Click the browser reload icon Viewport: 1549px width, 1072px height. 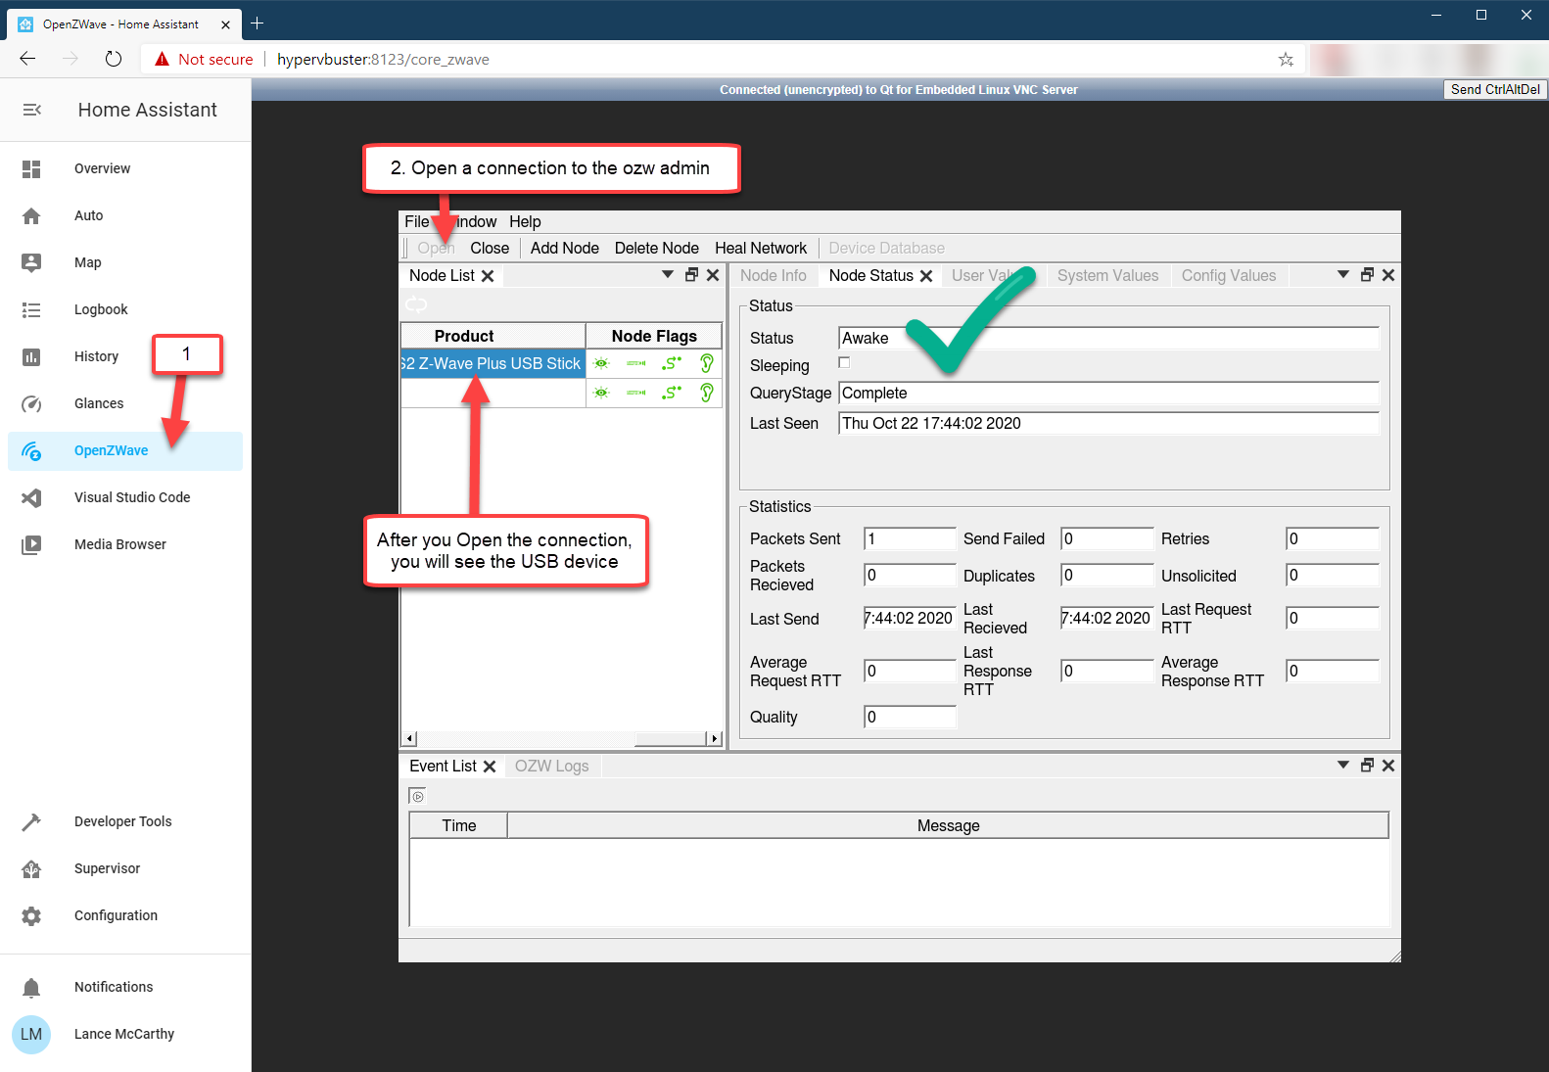click(x=114, y=59)
